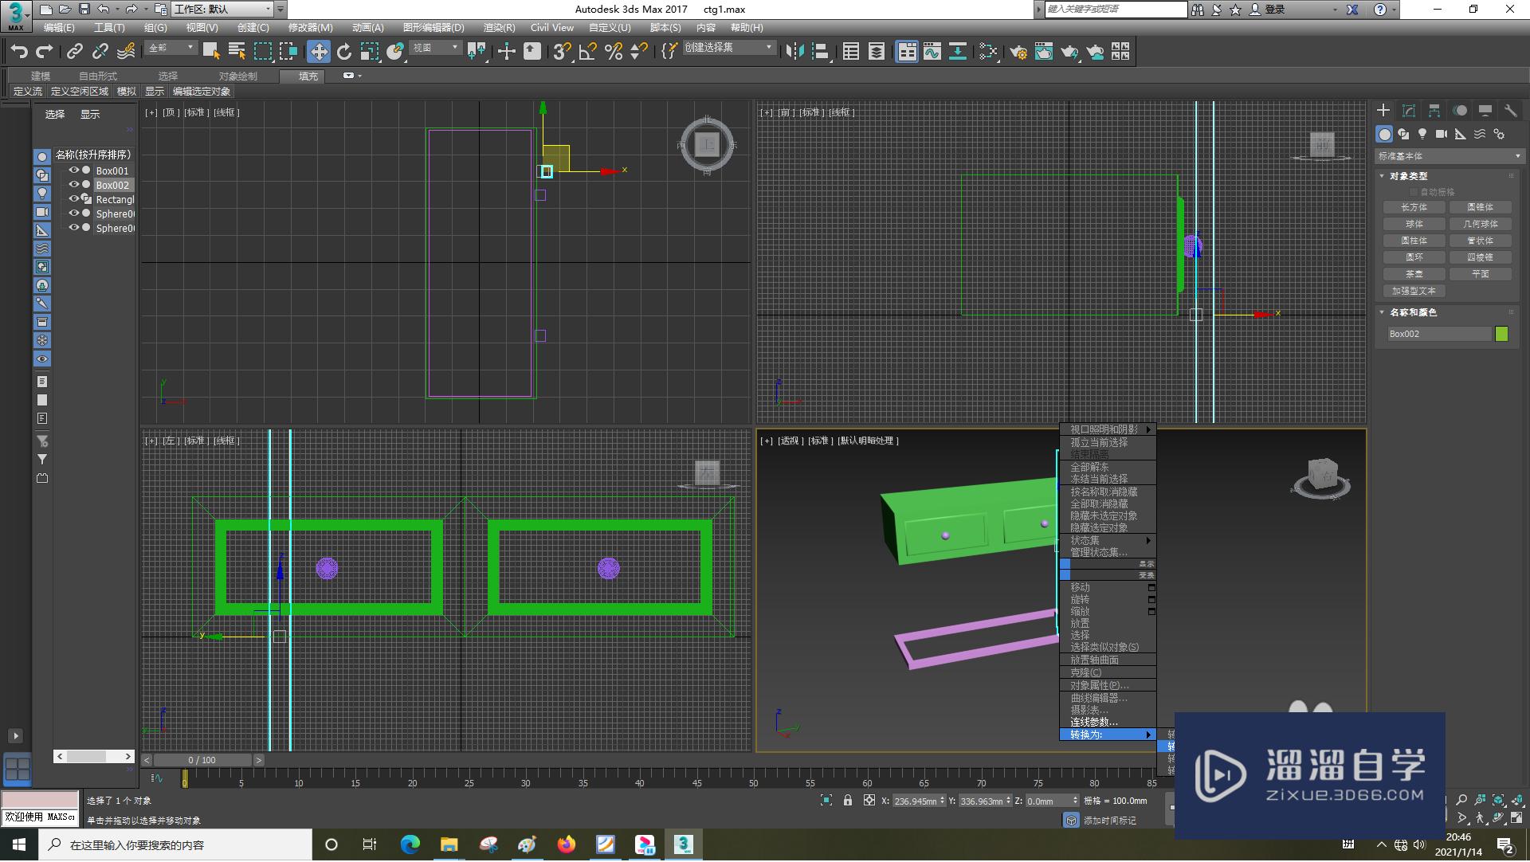Click the 长方体 box creation button
Image resolution: width=1530 pixels, height=862 pixels.
click(x=1414, y=207)
